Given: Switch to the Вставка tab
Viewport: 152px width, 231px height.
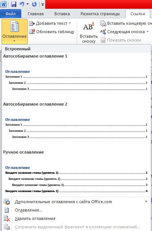Looking at the screenshot, I should click(x=62, y=14).
